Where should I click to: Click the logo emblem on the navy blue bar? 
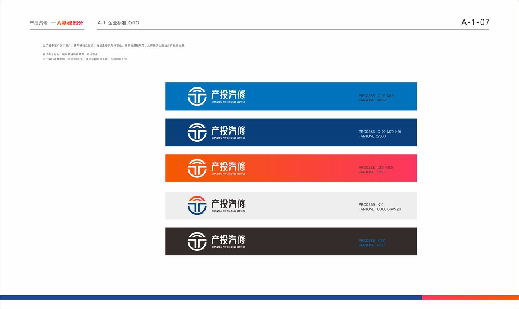click(197, 132)
